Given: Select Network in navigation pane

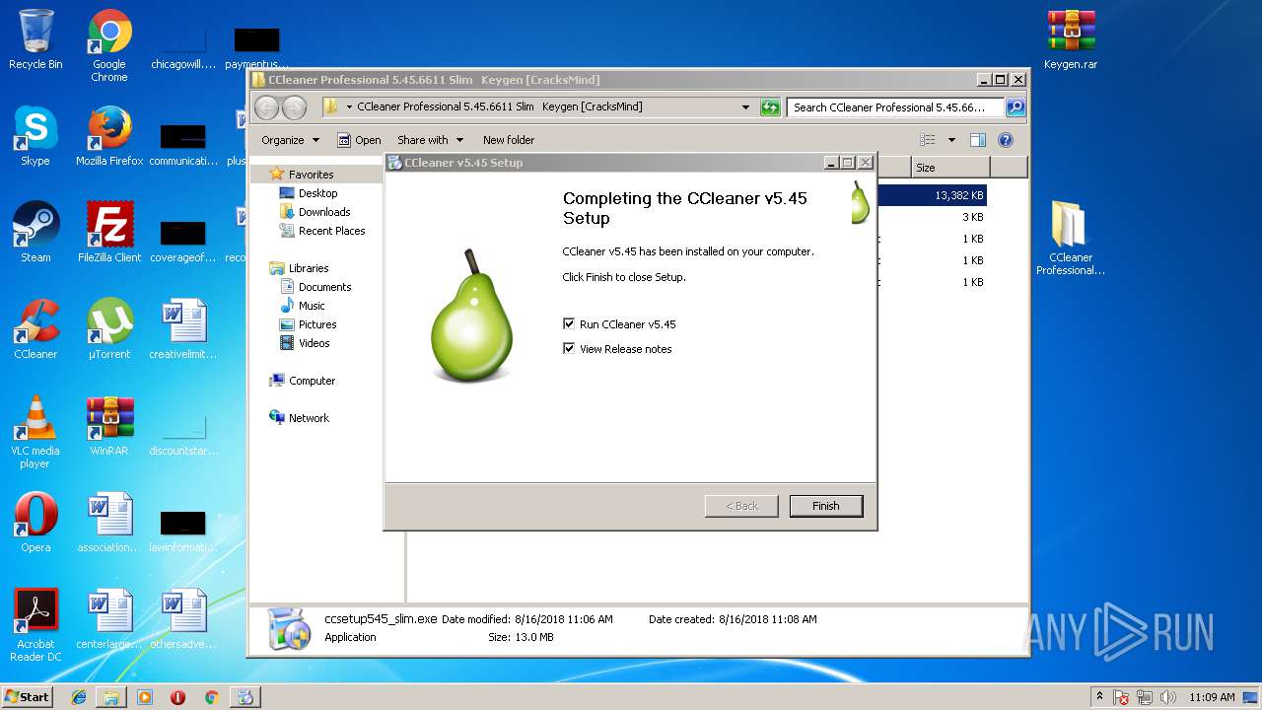Looking at the screenshot, I should click(x=309, y=418).
